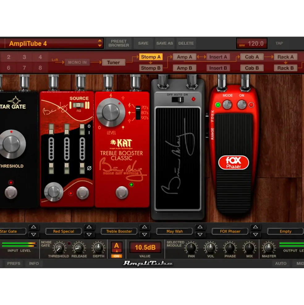Open the Cab B module
304x305 pixels.
point(252,68)
